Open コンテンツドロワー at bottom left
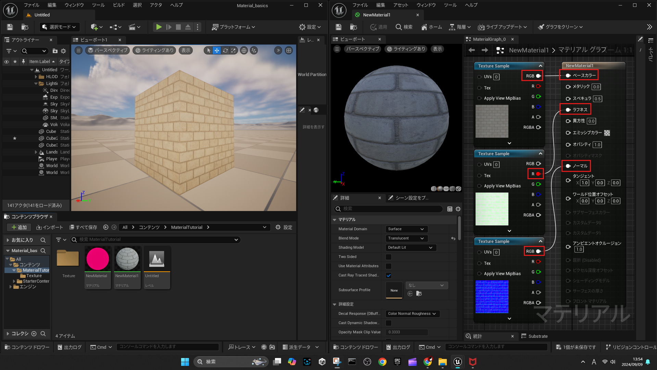 27,347
